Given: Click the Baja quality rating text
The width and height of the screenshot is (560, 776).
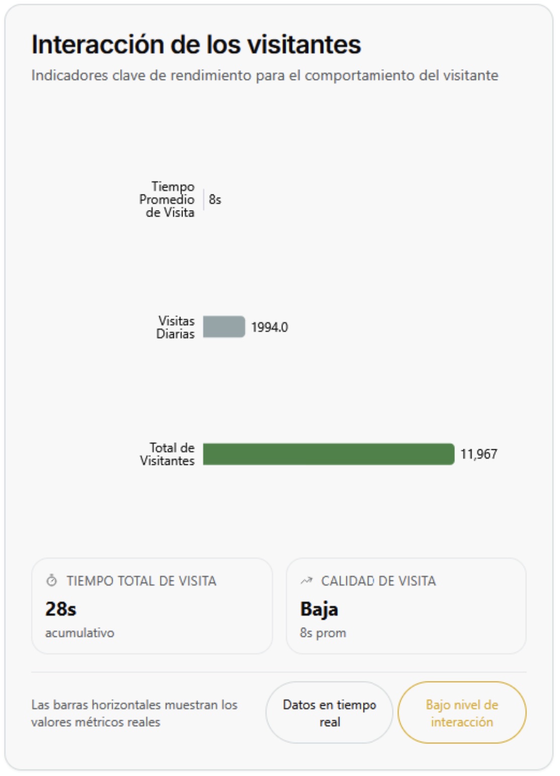Looking at the screenshot, I should 319,609.
